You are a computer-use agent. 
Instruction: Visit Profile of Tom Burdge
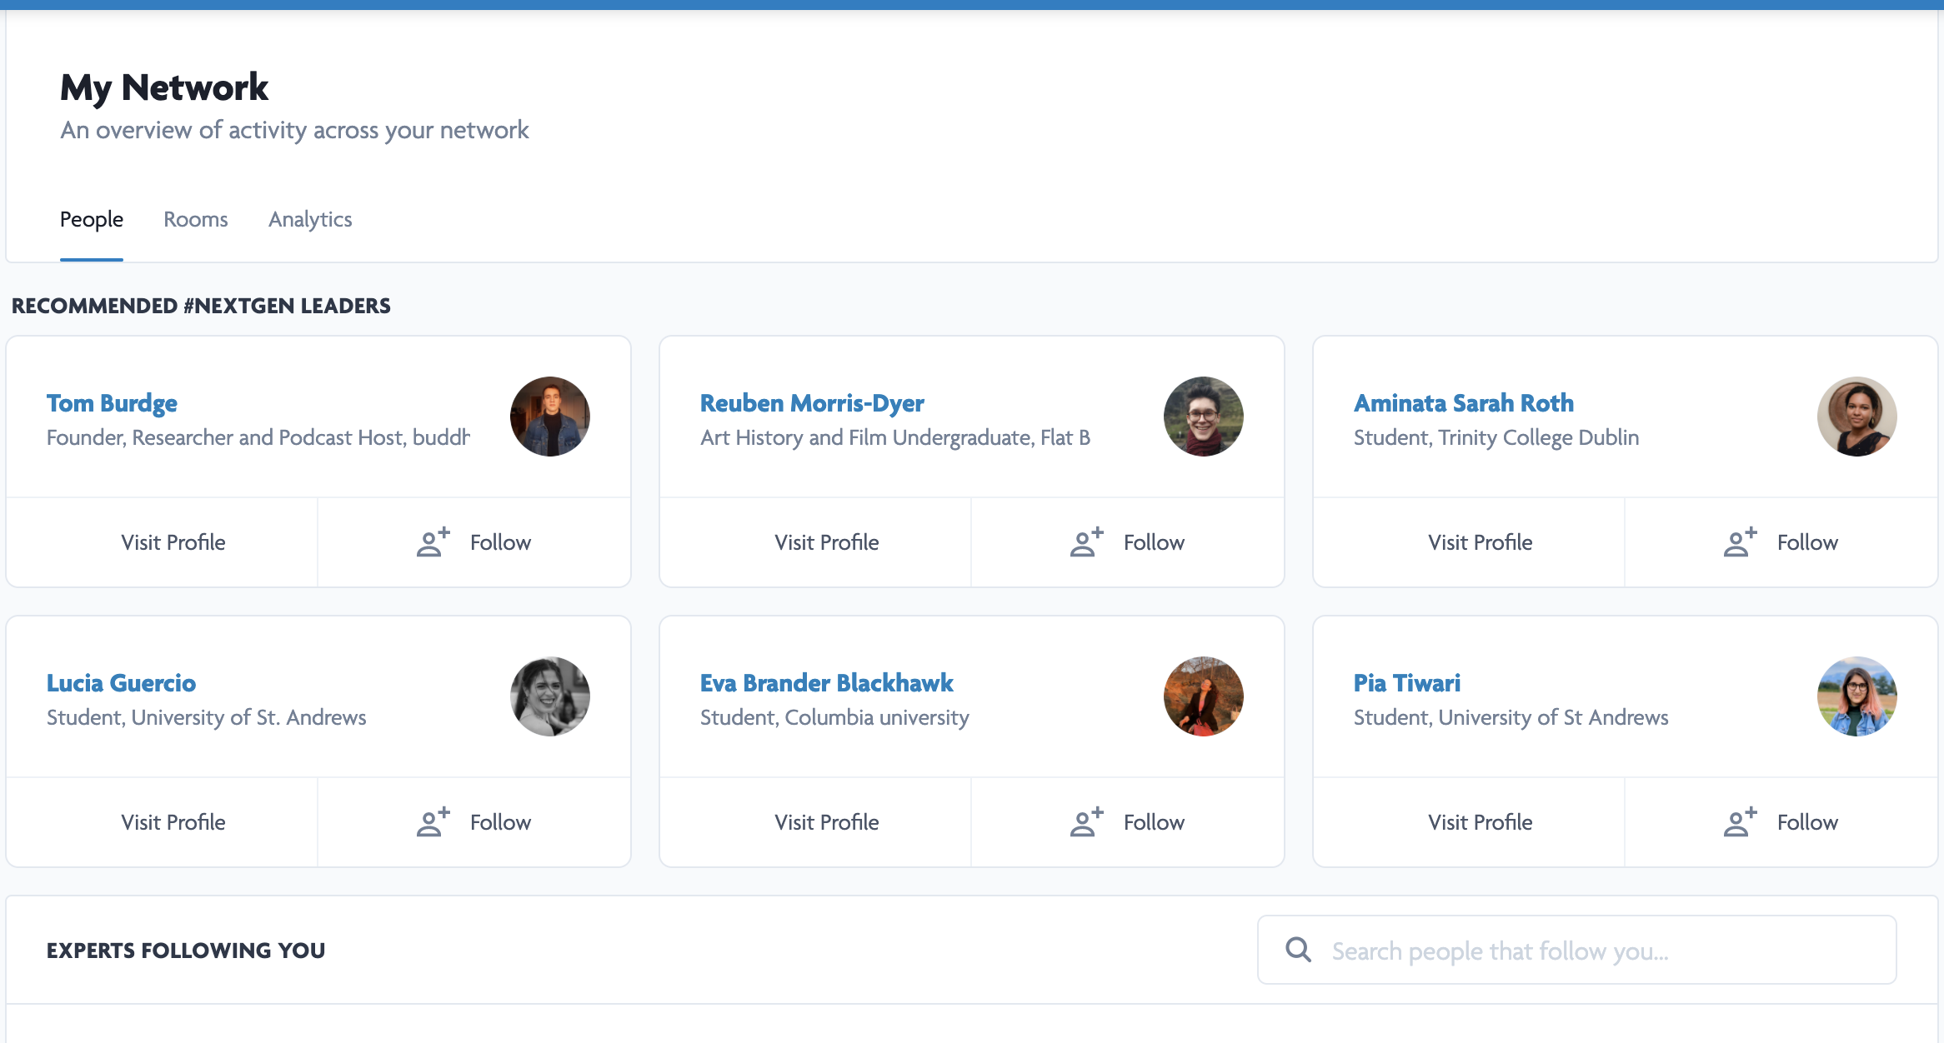click(173, 542)
